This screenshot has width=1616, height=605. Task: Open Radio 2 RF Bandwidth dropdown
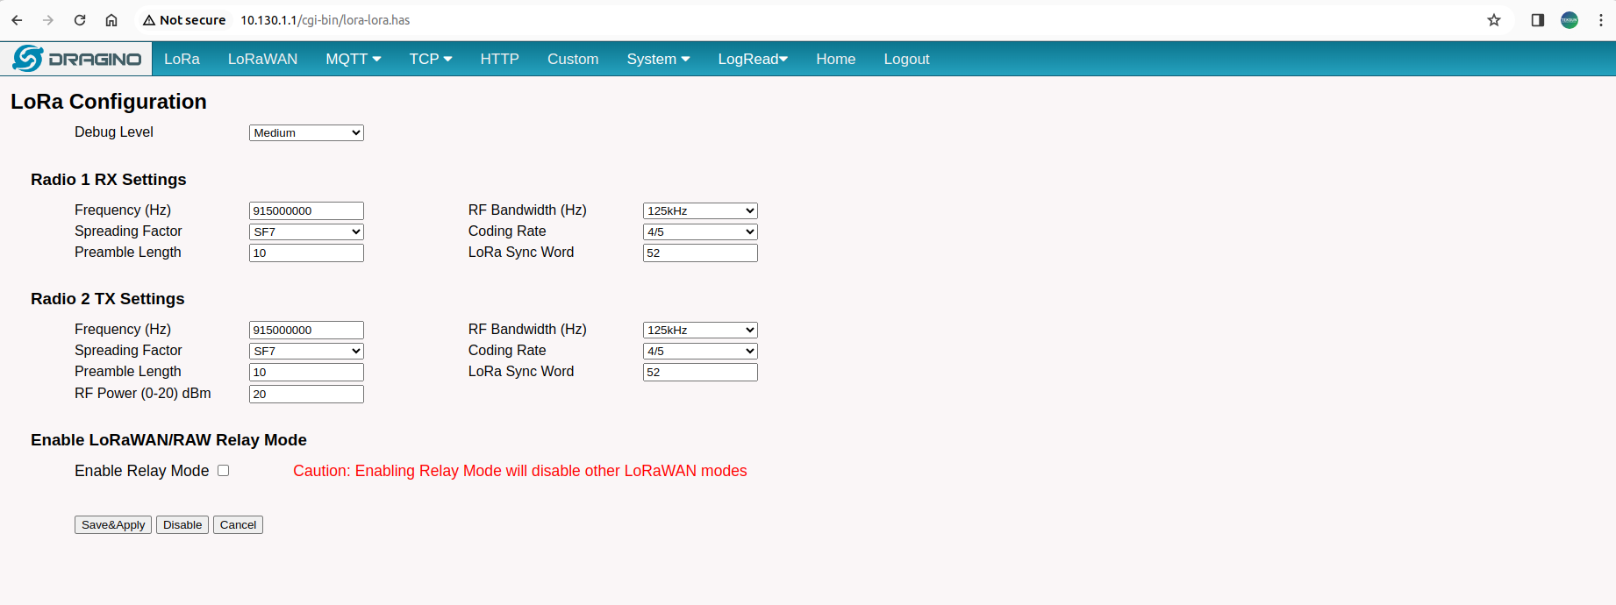pyautogui.click(x=699, y=331)
